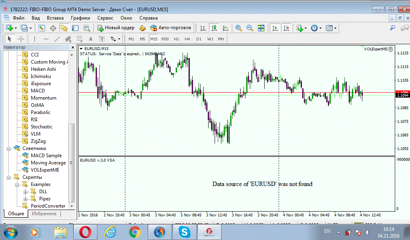410x240 pixels.
Task: Open the Вставка menu
Action: [55, 18]
